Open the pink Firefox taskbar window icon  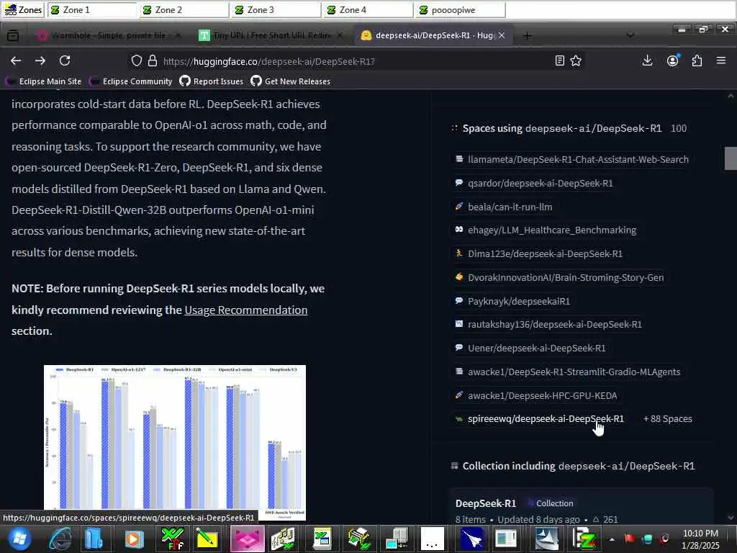point(248,539)
